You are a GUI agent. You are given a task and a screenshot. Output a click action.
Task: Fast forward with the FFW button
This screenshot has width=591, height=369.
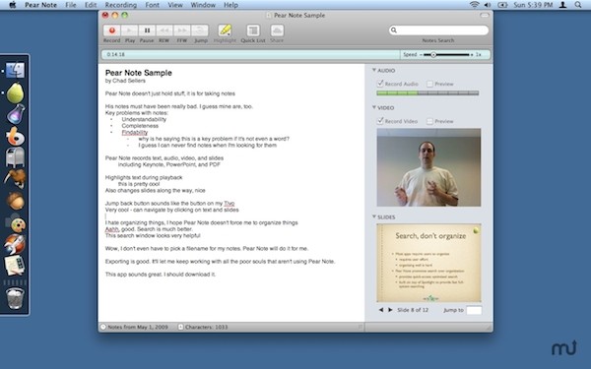[182, 31]
